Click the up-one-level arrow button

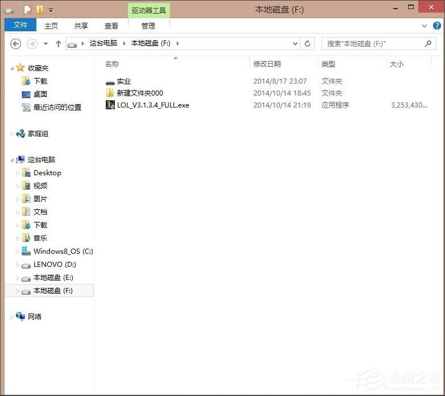click(x=58, y=44)
